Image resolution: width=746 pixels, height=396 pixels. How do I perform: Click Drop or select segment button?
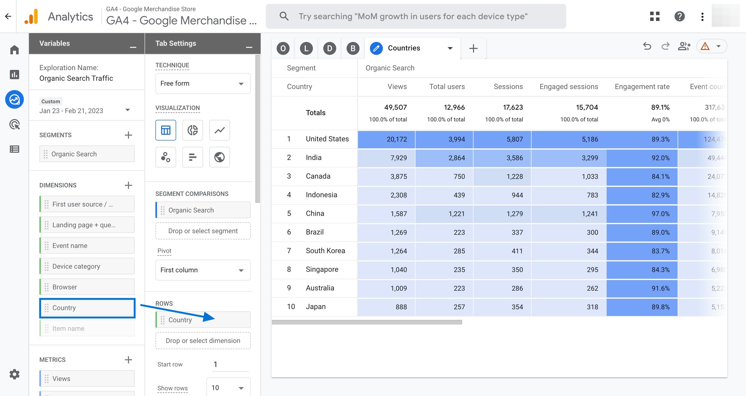[203, 230]
